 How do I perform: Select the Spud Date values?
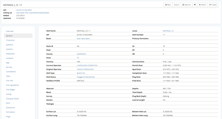[171, 69]
